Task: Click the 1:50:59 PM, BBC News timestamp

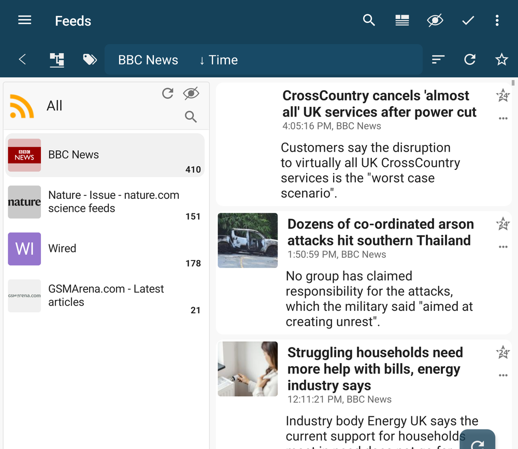Action: [x=337, y=254]
